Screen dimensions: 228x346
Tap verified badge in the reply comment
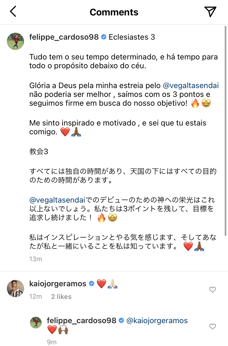coord(121,321)
